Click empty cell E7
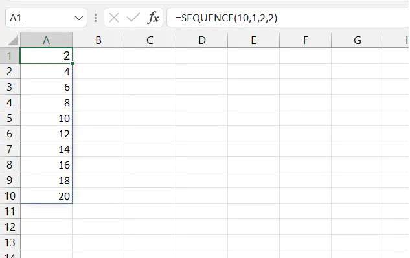 (x=254, y=149)
